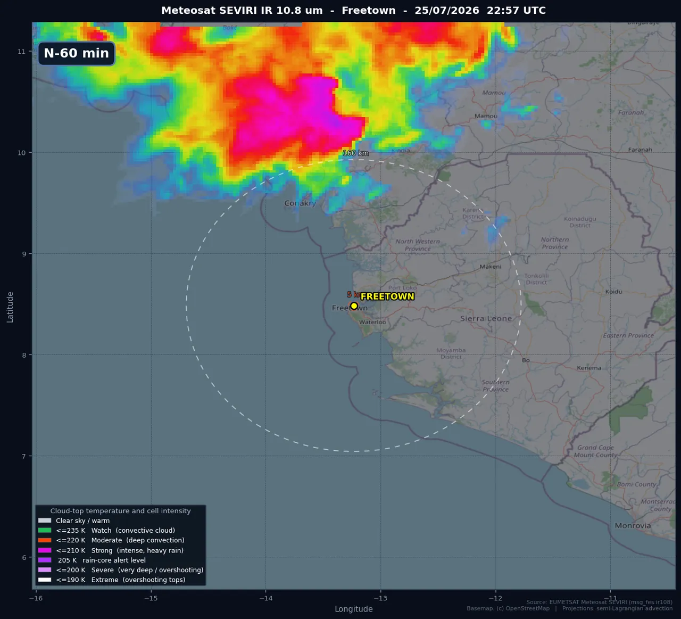Click the 'Tonkolili District' label
681x619 pixels.
[x=536, y=279]
